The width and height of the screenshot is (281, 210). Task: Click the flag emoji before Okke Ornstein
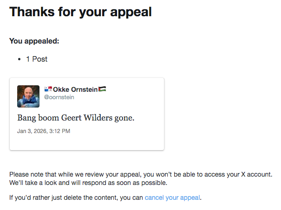tap(48, 89)
